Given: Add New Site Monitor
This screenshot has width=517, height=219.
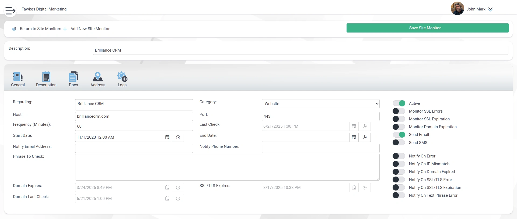Looking at the screenshot, I should click(90, 29).
